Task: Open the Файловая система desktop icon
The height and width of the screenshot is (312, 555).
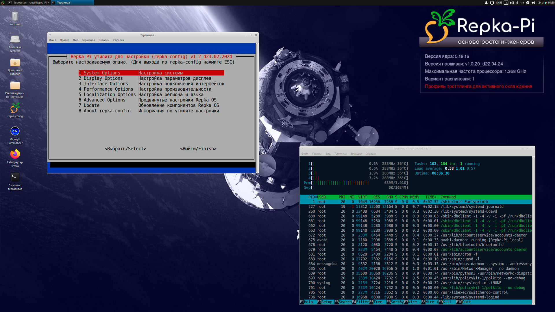Action: click(15, 40)
